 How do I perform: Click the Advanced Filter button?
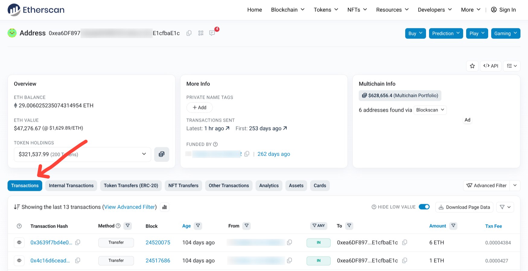click(x=486, y=185)
